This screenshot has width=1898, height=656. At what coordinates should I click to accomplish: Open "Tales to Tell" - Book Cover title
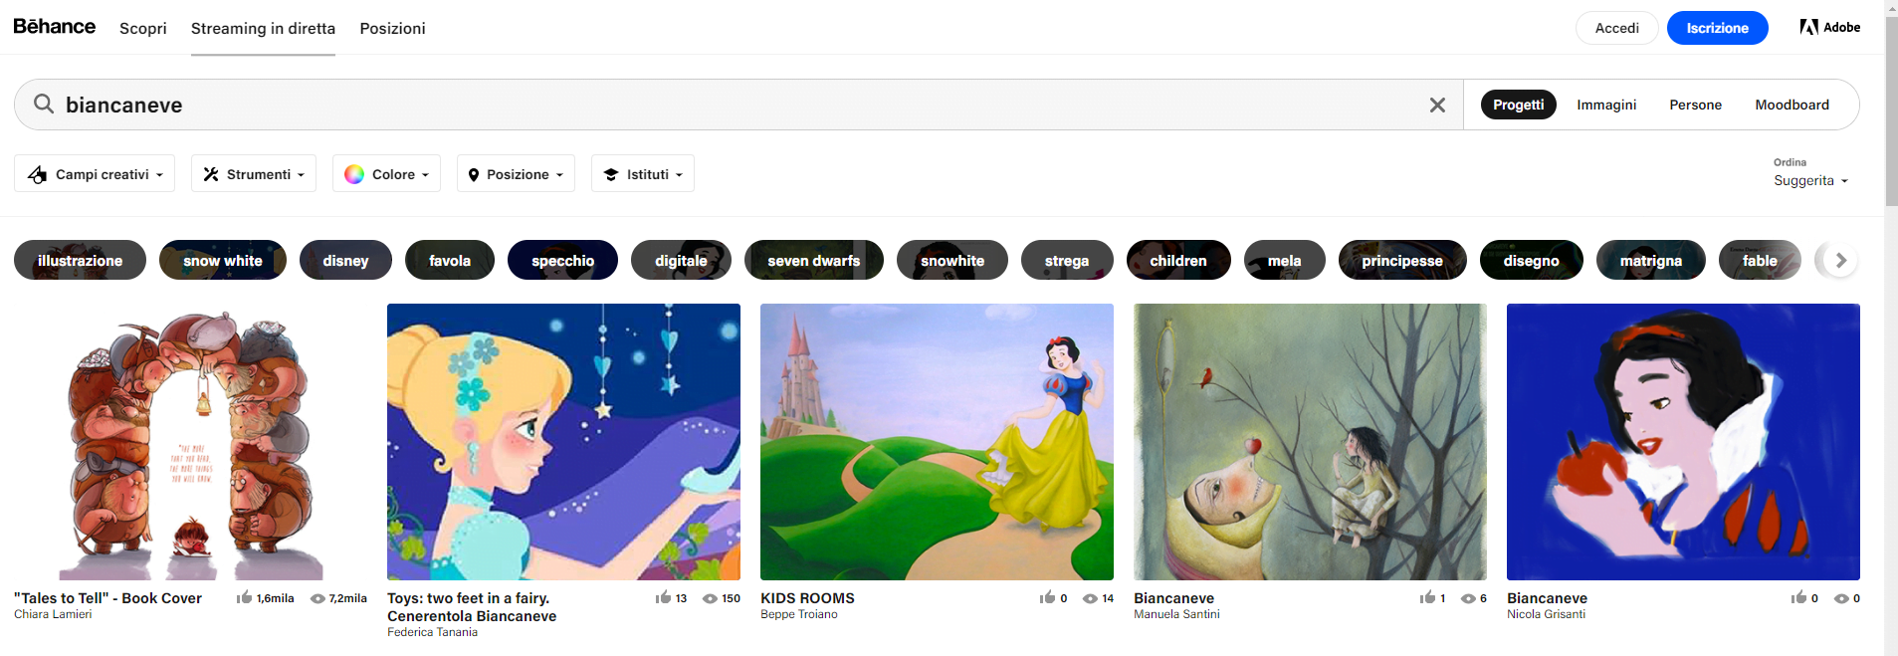pyautogui.click(x=107, y=598)
